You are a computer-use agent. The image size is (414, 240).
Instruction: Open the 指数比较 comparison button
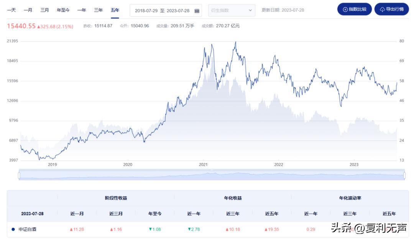(x=354, y=10)
